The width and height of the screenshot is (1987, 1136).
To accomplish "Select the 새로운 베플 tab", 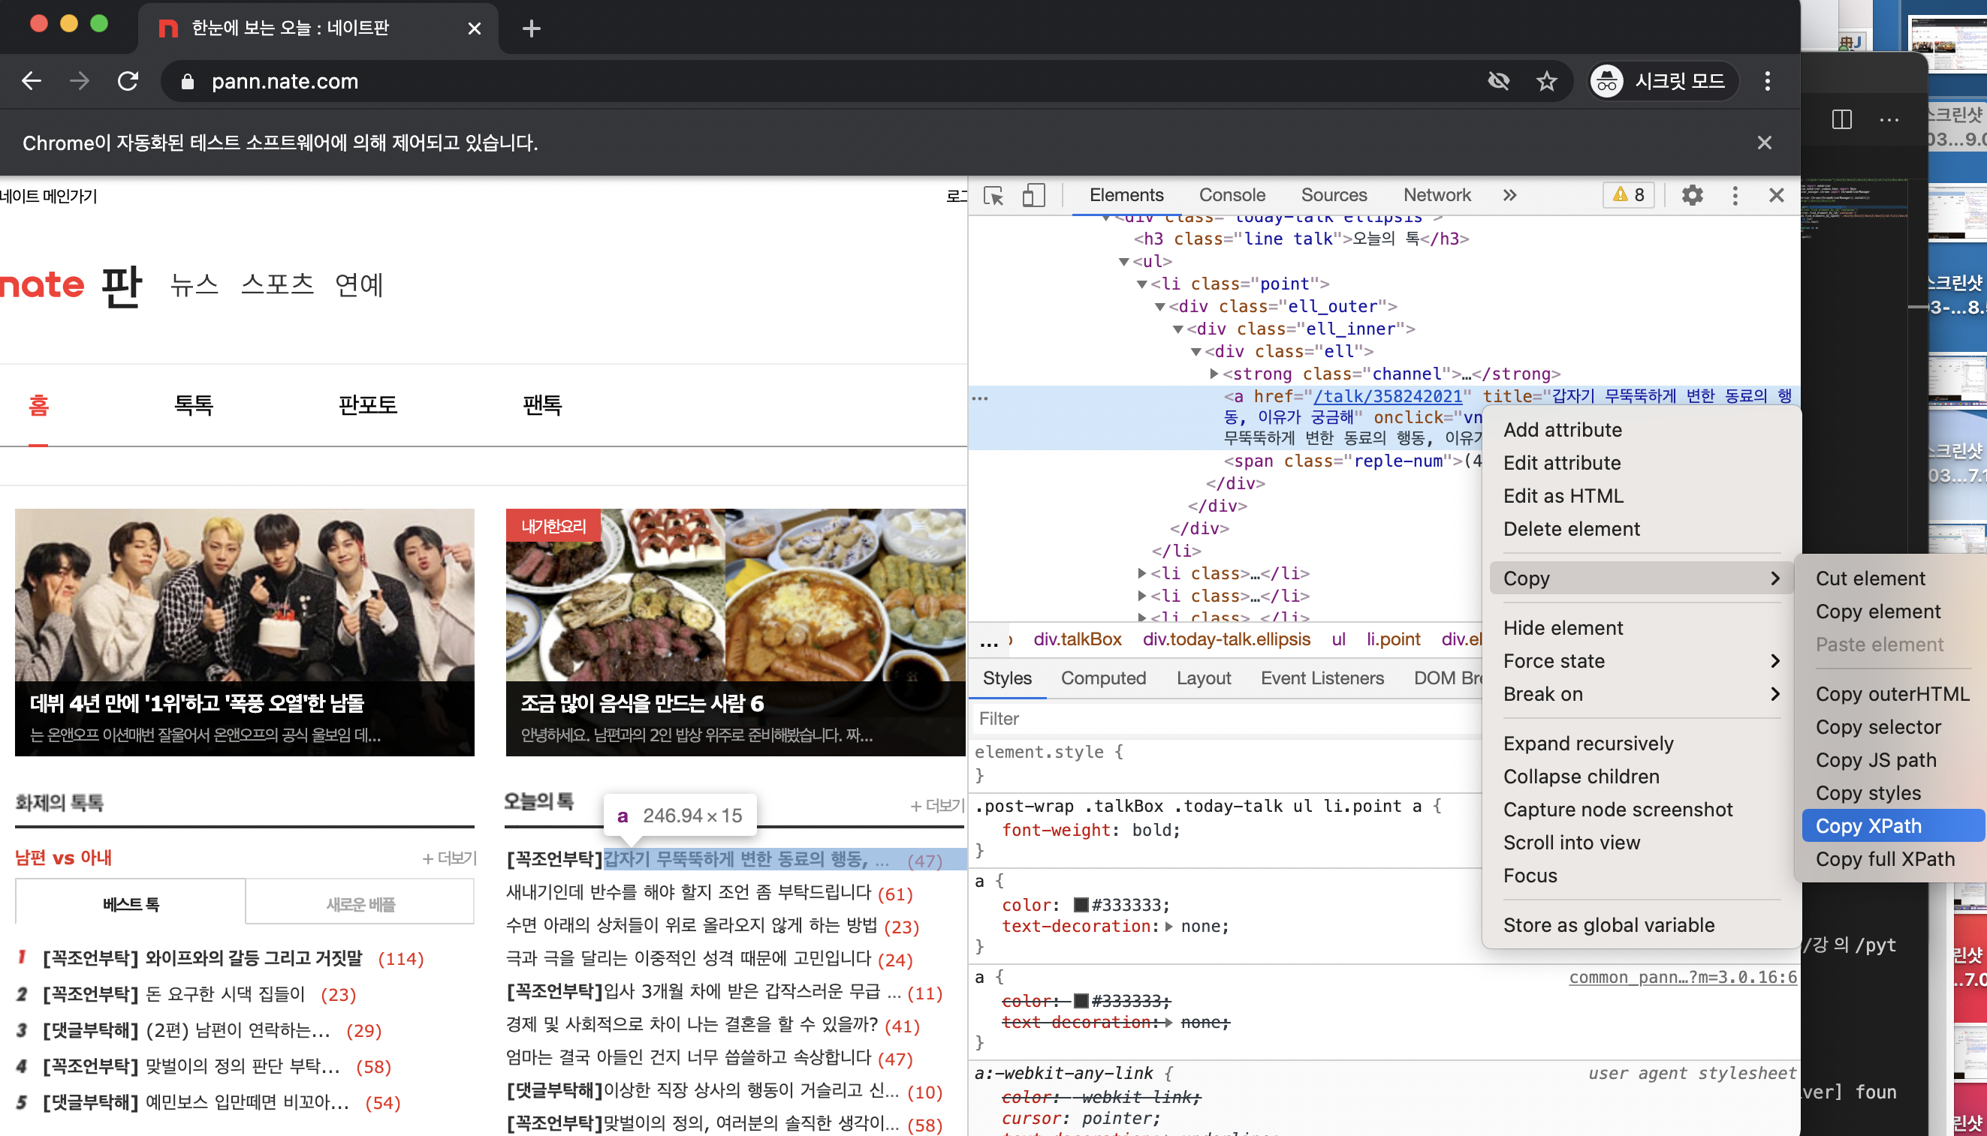I will [360, 903].
